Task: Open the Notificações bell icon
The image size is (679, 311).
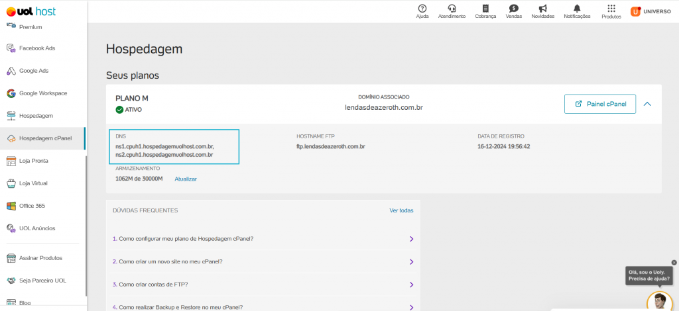Action: point(577,8)
